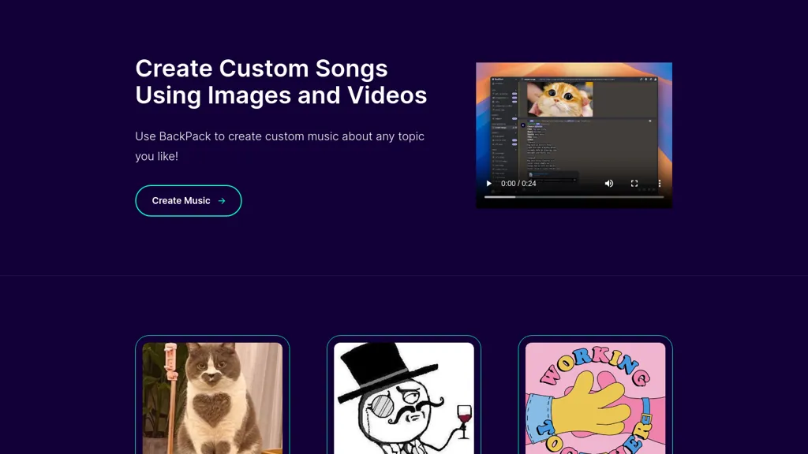Click the video time label 0:00 / 0:24

(x=518, y=183)
